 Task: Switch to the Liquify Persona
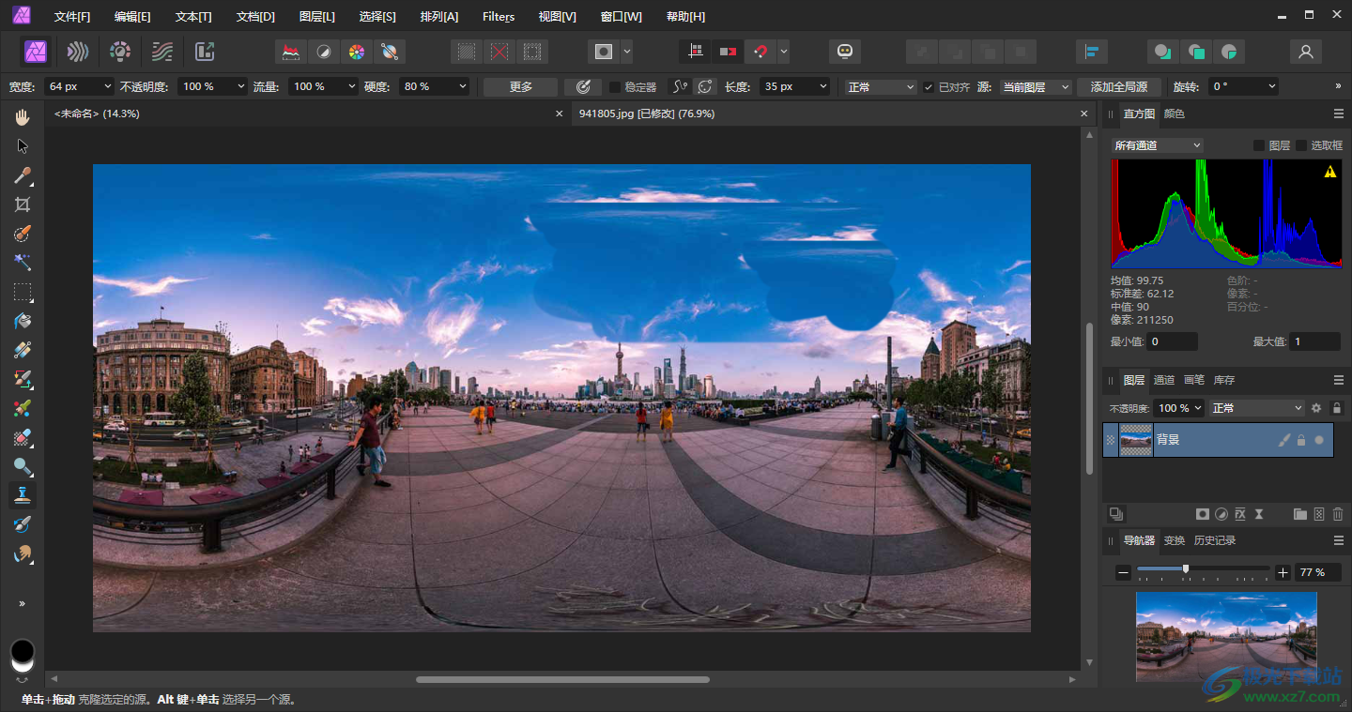[78, 52]
